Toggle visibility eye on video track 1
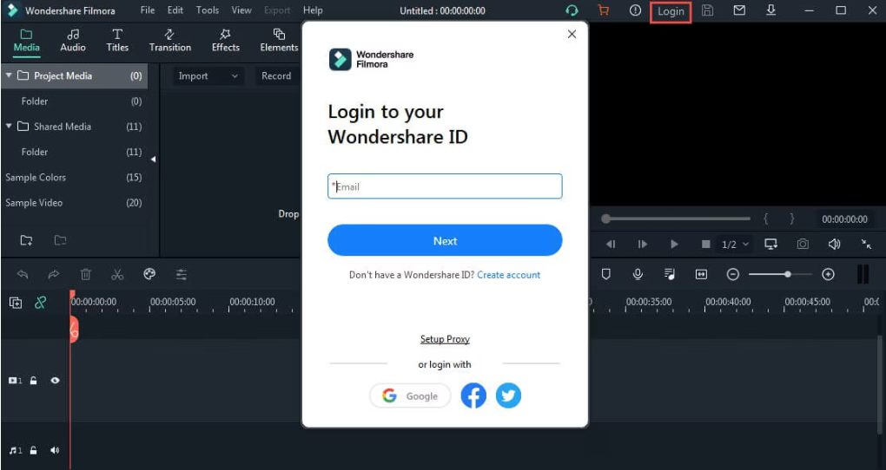The image size is (886, 470). click(x=55, y=380)
